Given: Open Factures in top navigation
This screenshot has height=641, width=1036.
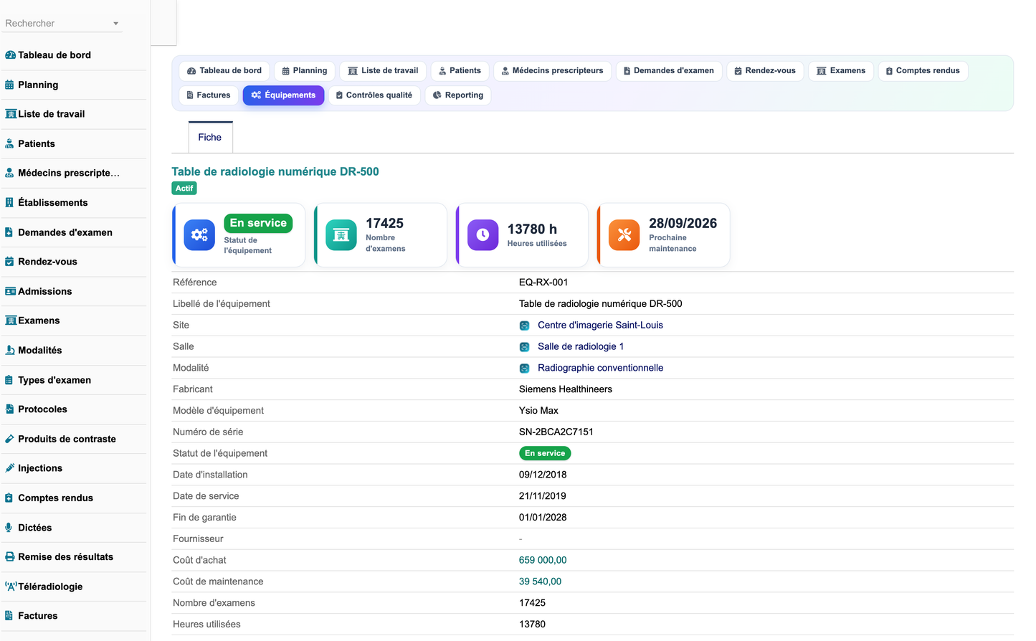Looking at the screenshot, I should pyautogui.click(x=209, y=95).
